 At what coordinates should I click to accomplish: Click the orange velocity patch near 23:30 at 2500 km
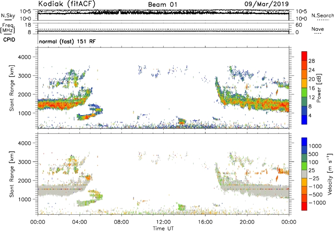pos(284,171)
